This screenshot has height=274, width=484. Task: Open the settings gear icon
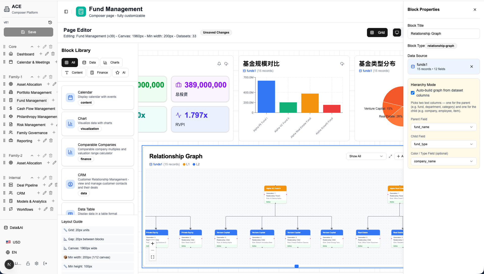pos(37,263)
